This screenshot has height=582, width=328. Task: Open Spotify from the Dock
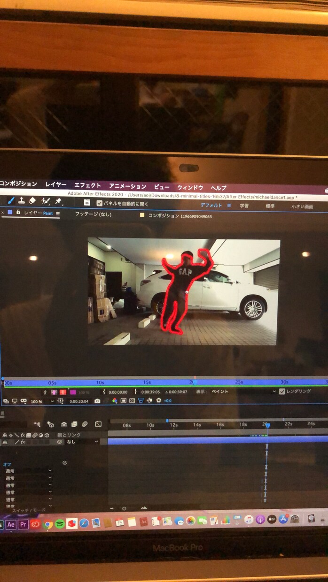click(x=60, y=524)
